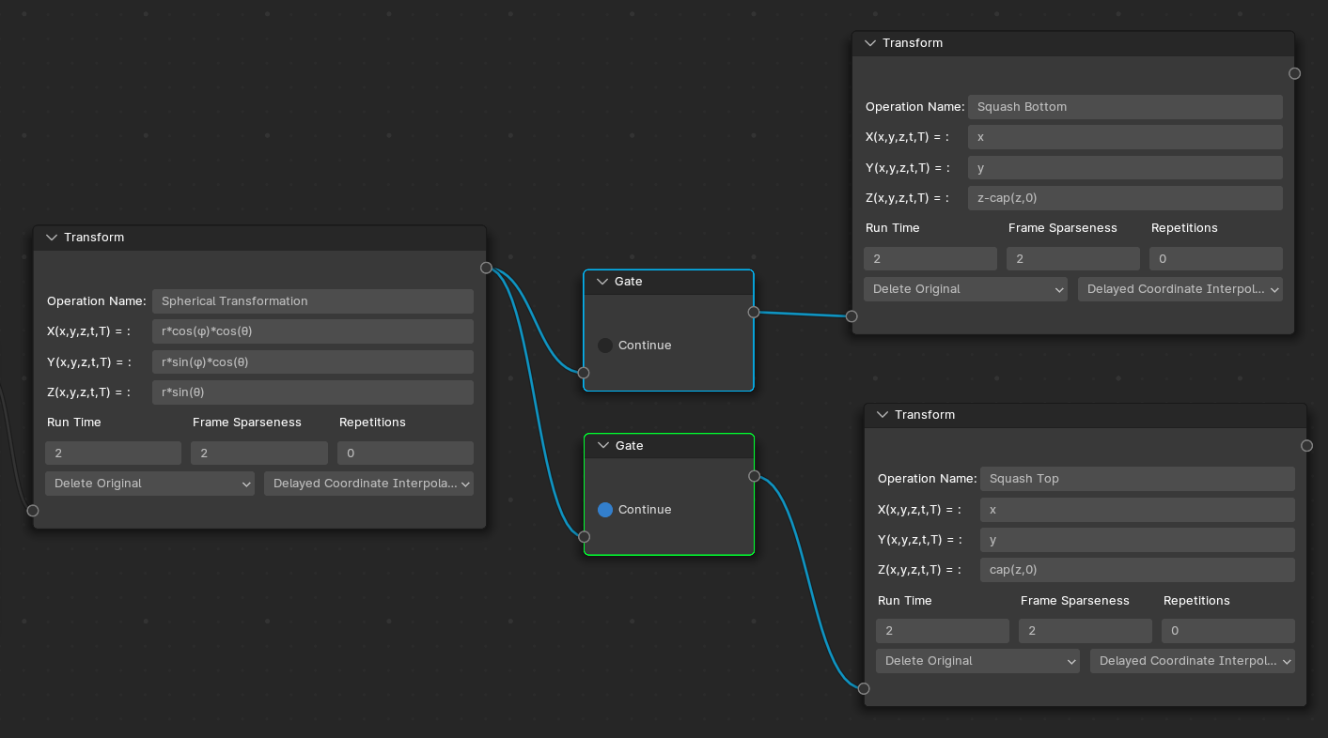Image resolution: width=1328 pixels, height=738 pixels.
Task: Toggle Continue in the green-outlined Gate
Action: pyautogui.click(x=605, y=510)
